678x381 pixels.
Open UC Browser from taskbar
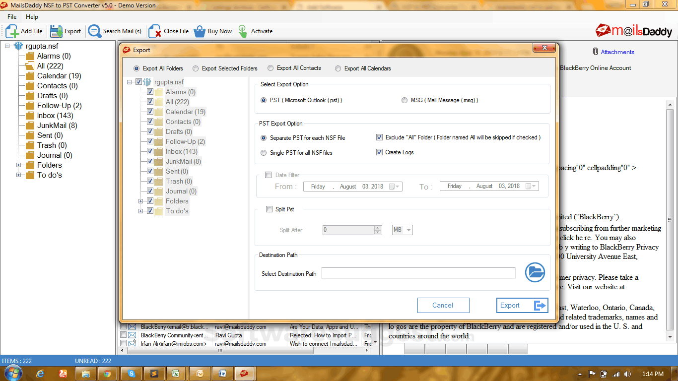[x=63, y=374]
